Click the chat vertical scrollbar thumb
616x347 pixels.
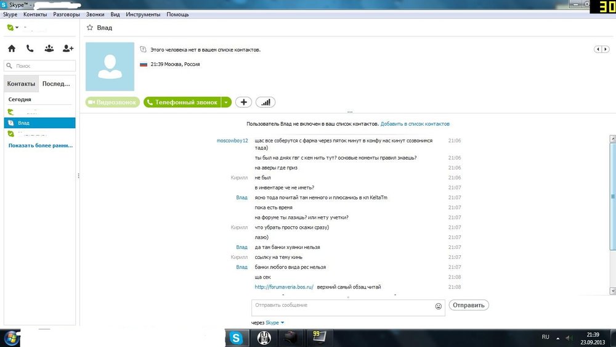612,197
